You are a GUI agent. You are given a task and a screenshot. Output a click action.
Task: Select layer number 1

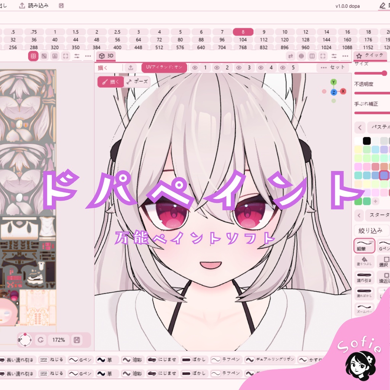pyautogui.click(x=205, y=68)
